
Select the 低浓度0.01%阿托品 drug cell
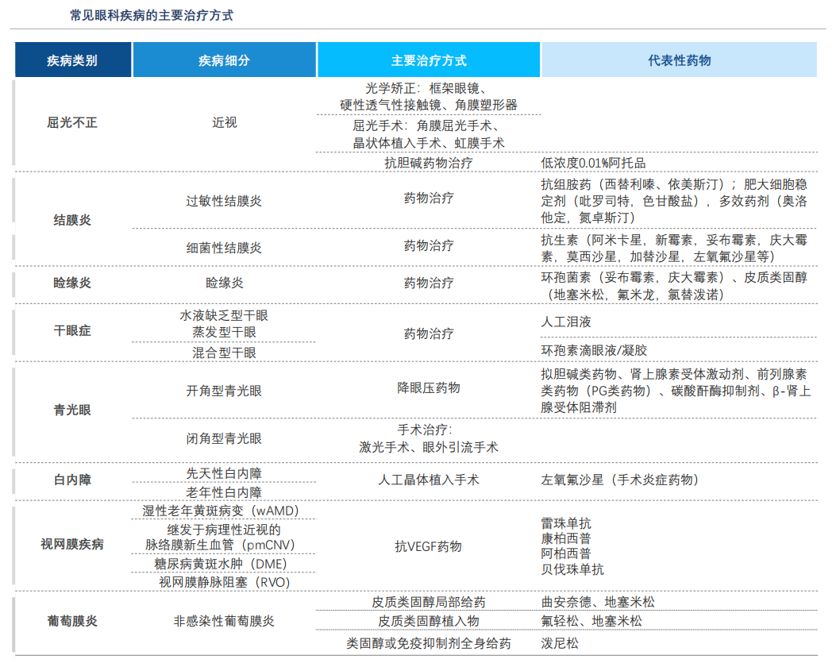point(593,163)
